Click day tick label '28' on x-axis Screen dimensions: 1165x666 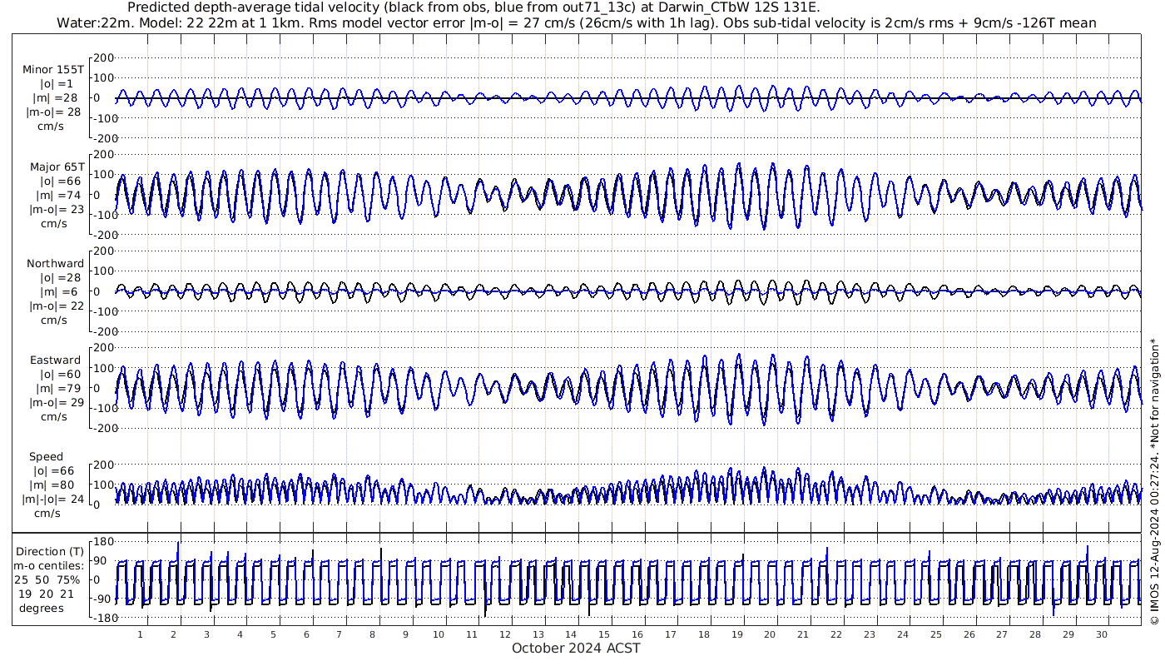[x=1034, y=634]
